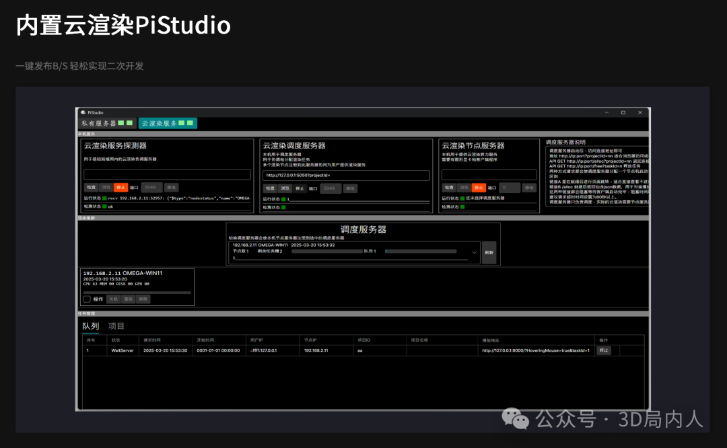Switch to the 私有服务器 tab
The image size is (727, 448).
click(x=106, y=123)
